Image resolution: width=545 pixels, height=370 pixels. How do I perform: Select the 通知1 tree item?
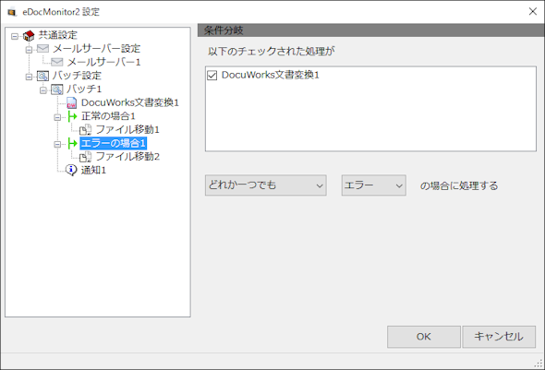(93, 170)
